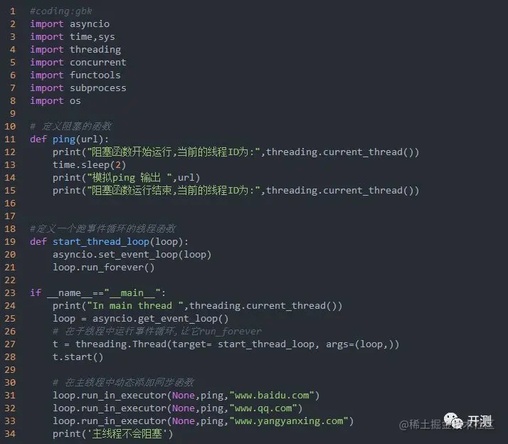This screenshot has height=444, width=508.
Task: Click the WeChat logo icon in watermark
Action: 453,421
